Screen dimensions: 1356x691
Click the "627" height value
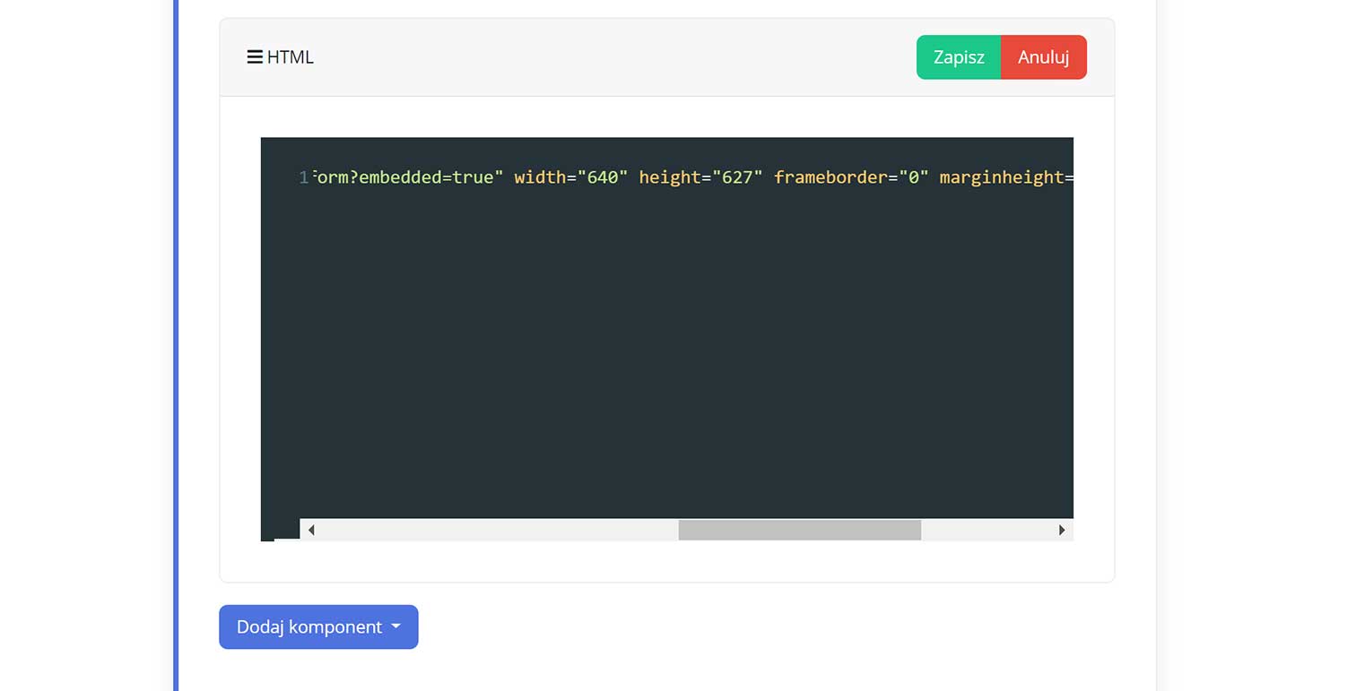737,177
